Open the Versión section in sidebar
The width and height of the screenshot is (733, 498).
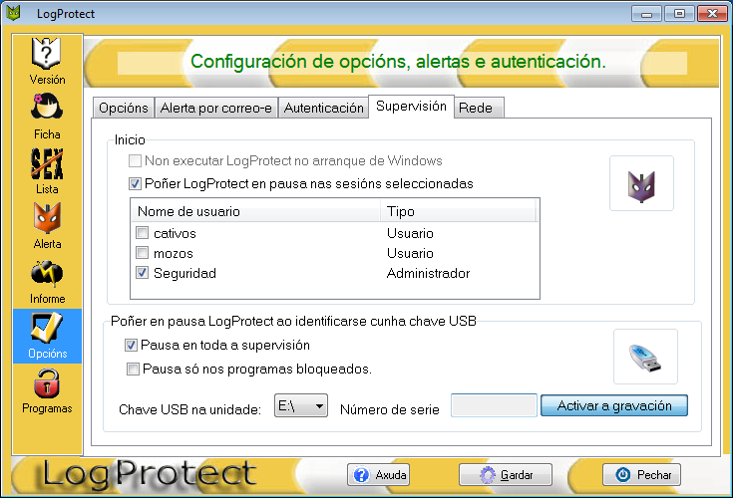[47, 61]
